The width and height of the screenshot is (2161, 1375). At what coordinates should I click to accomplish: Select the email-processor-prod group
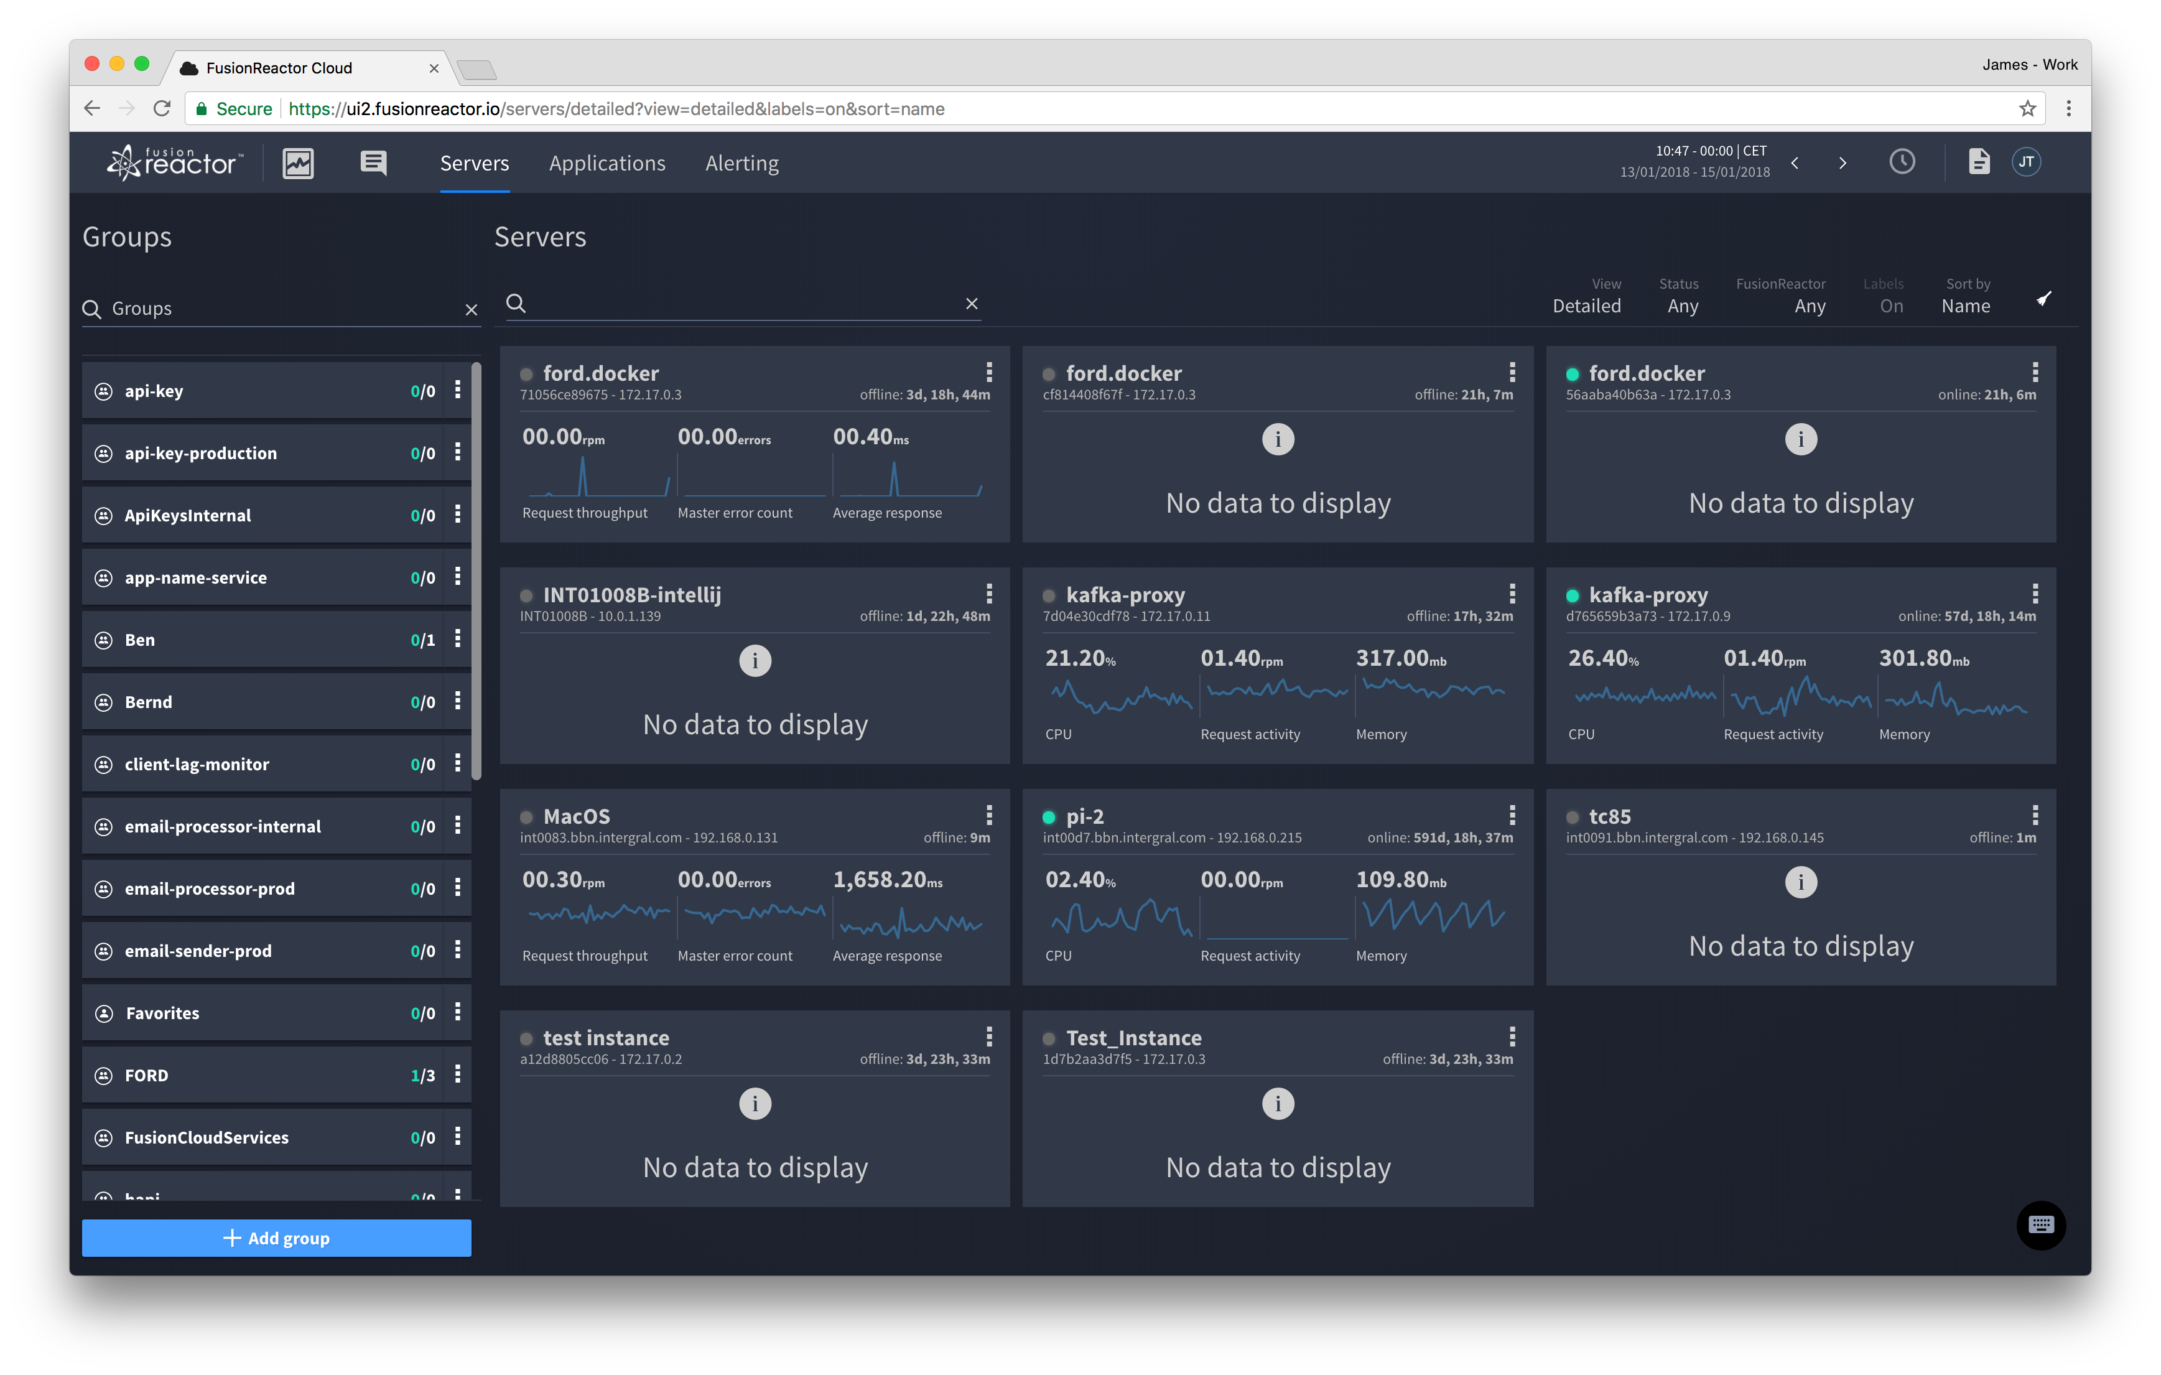click(276, 888)
